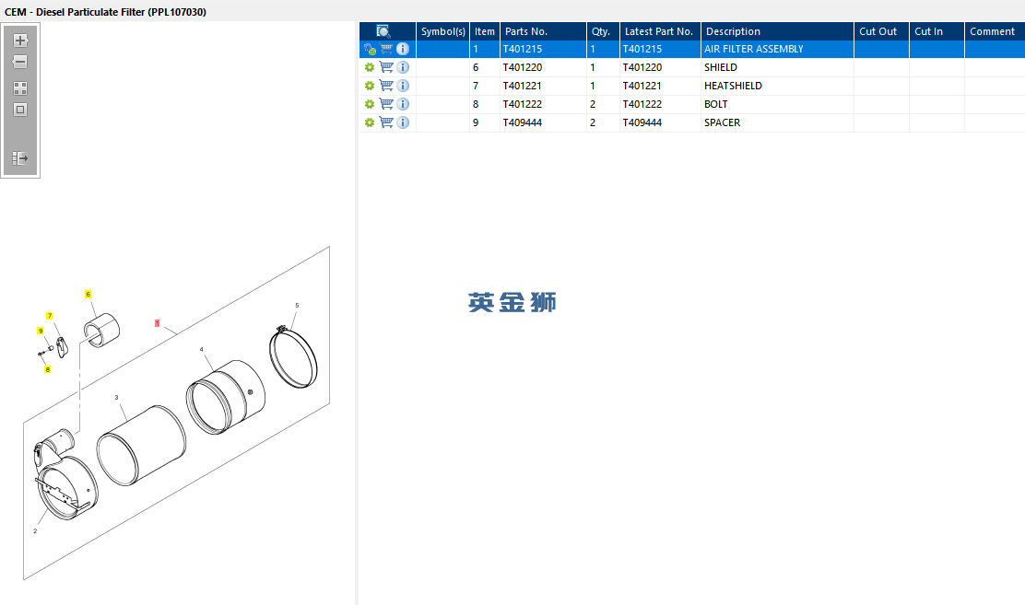The height and width of the screenshot is (605, 1025).
Task: Sort by Qty. column header
Action: point(603,31)
